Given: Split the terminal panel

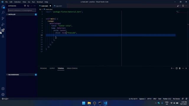Looking at the screenshot, I should click(177, 68).
